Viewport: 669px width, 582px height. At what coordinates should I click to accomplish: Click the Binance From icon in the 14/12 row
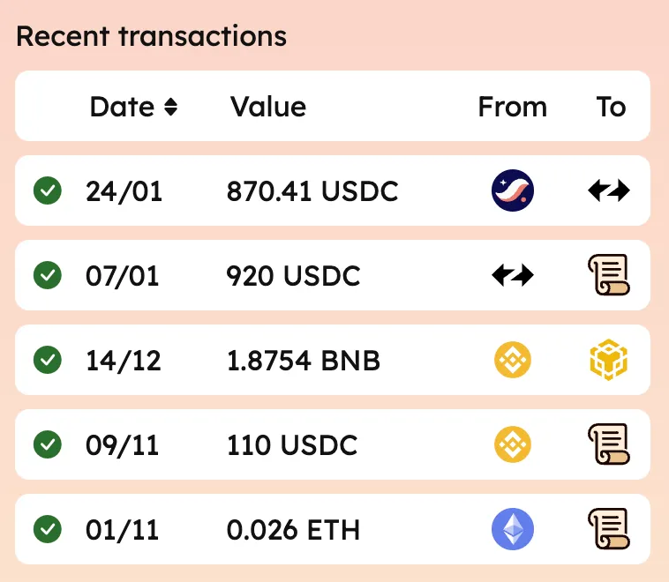click(x=513, y=360)
